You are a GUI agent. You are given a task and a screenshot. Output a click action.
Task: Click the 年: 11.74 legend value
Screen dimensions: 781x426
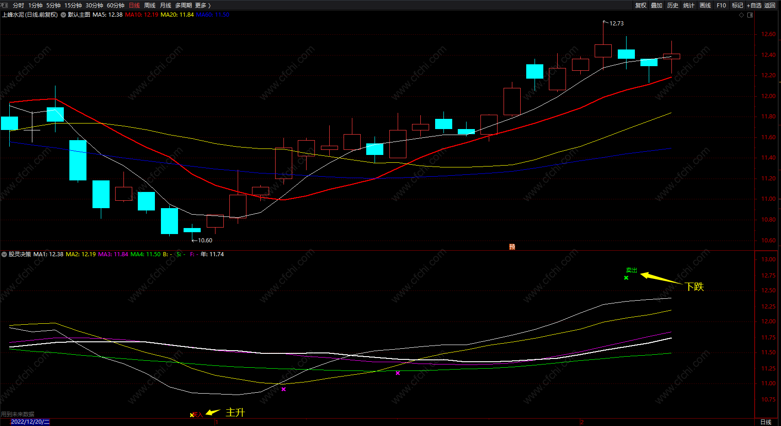coord(212,254)
